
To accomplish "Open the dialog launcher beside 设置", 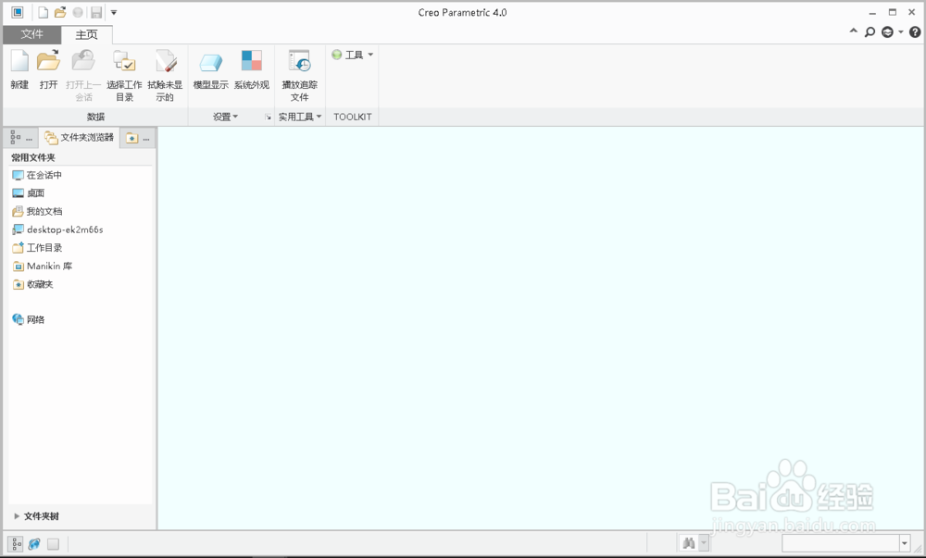I will coord(268,118).
